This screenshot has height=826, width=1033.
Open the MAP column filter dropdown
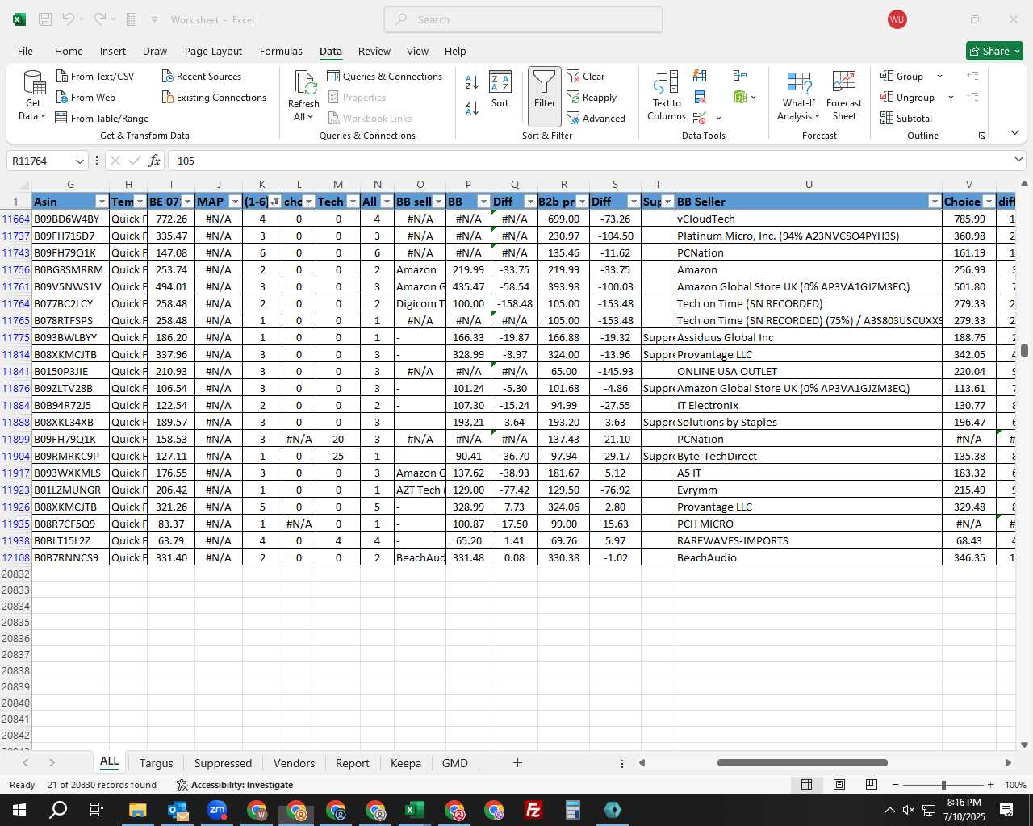point(235,202)
